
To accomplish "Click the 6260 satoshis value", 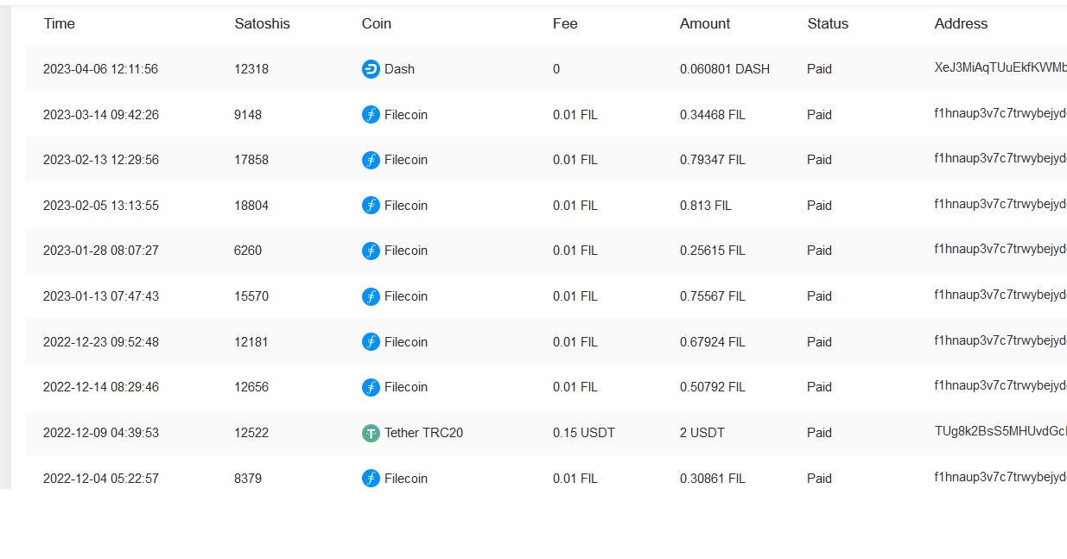I will point(248,251).
